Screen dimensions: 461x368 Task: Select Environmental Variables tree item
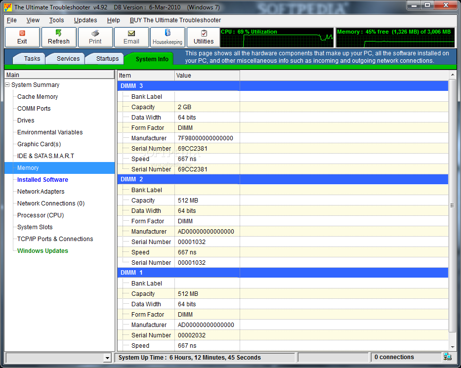(50, 132)
